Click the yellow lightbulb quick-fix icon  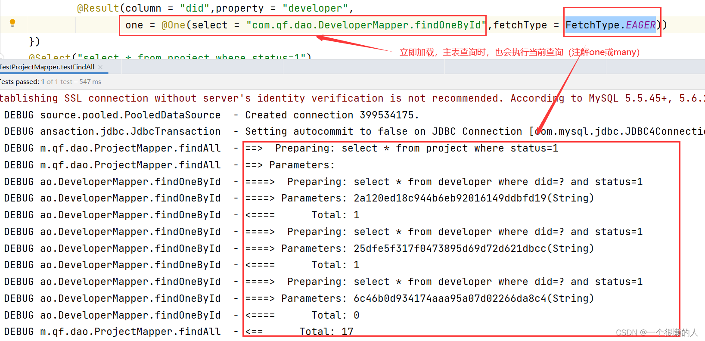click(12, 23)
